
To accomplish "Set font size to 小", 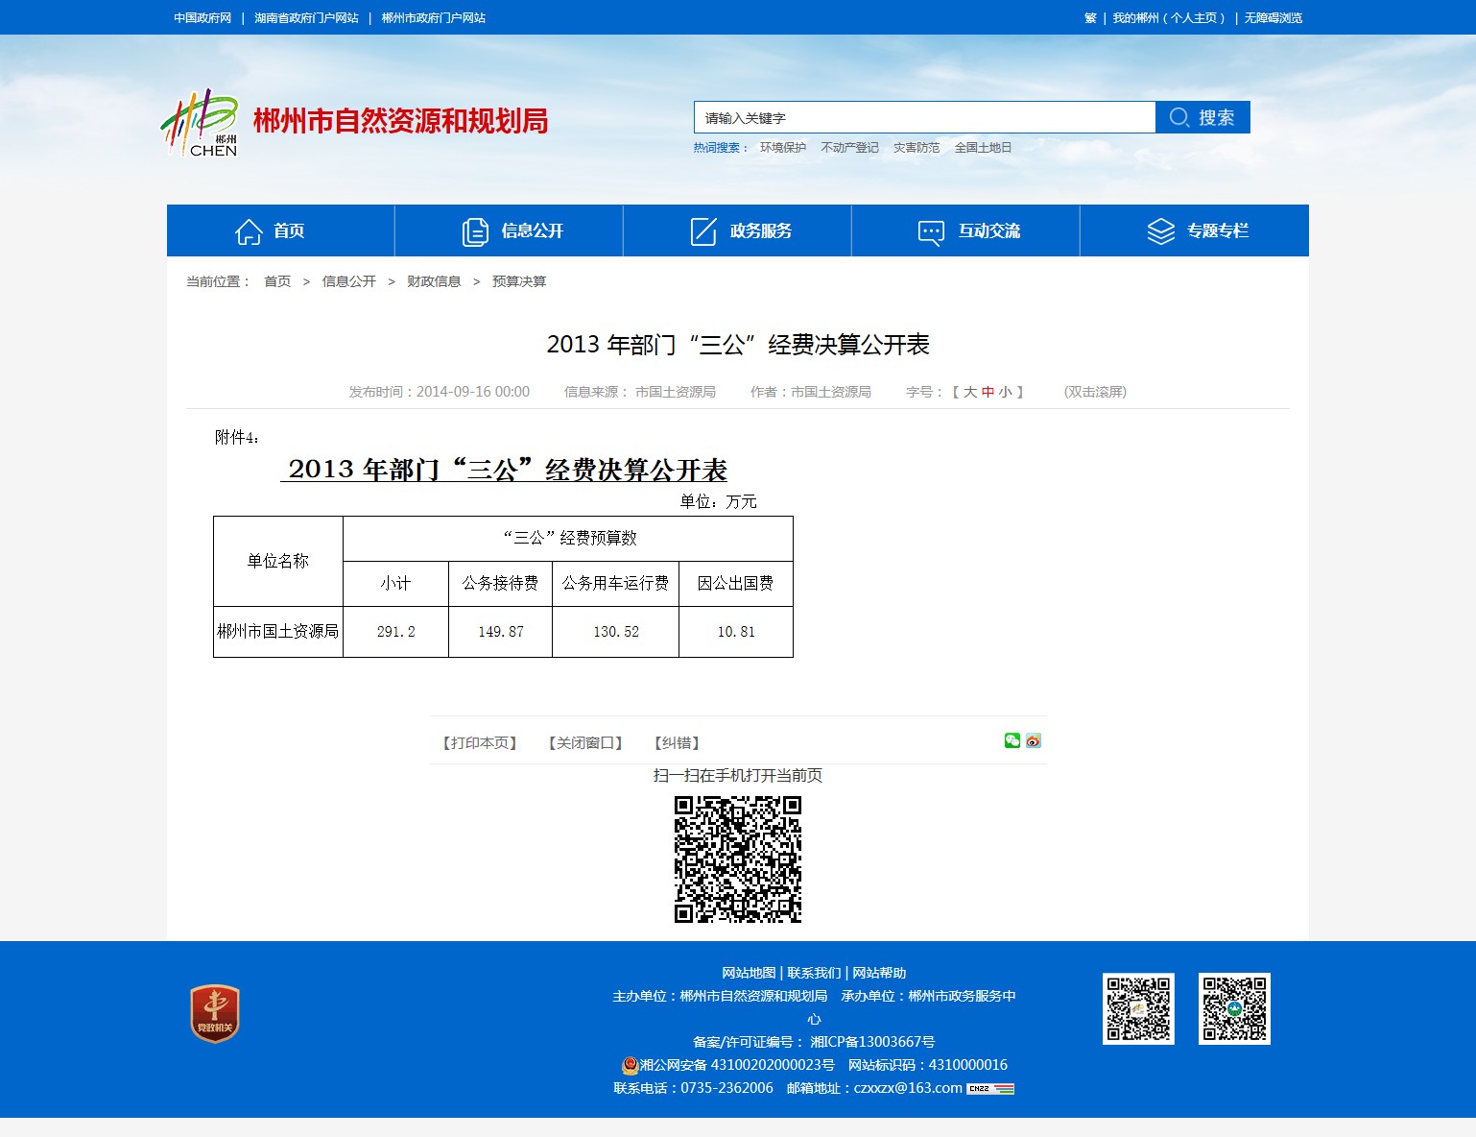I will [1005, 392].
